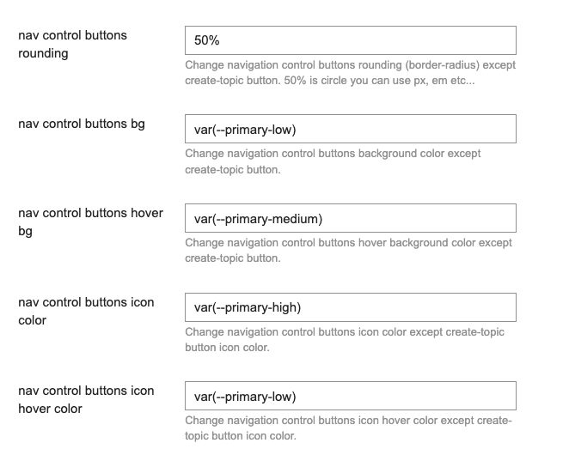
Task: Select the 'nav control buttons hover bg' label
Action: click(x=91, y=221)
